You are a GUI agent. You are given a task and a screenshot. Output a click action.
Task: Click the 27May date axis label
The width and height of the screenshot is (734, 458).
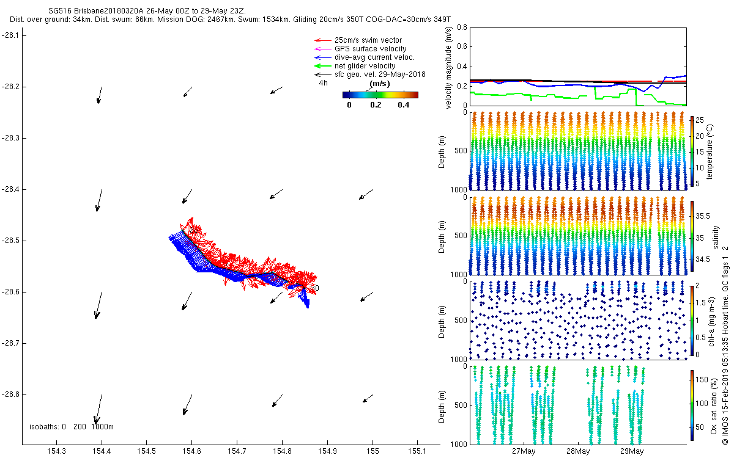[524, 451]
